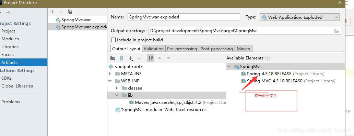Collapse the WEB-INF folder node
The width and height of the screenshot is (354, 136).
pos(110,81)
